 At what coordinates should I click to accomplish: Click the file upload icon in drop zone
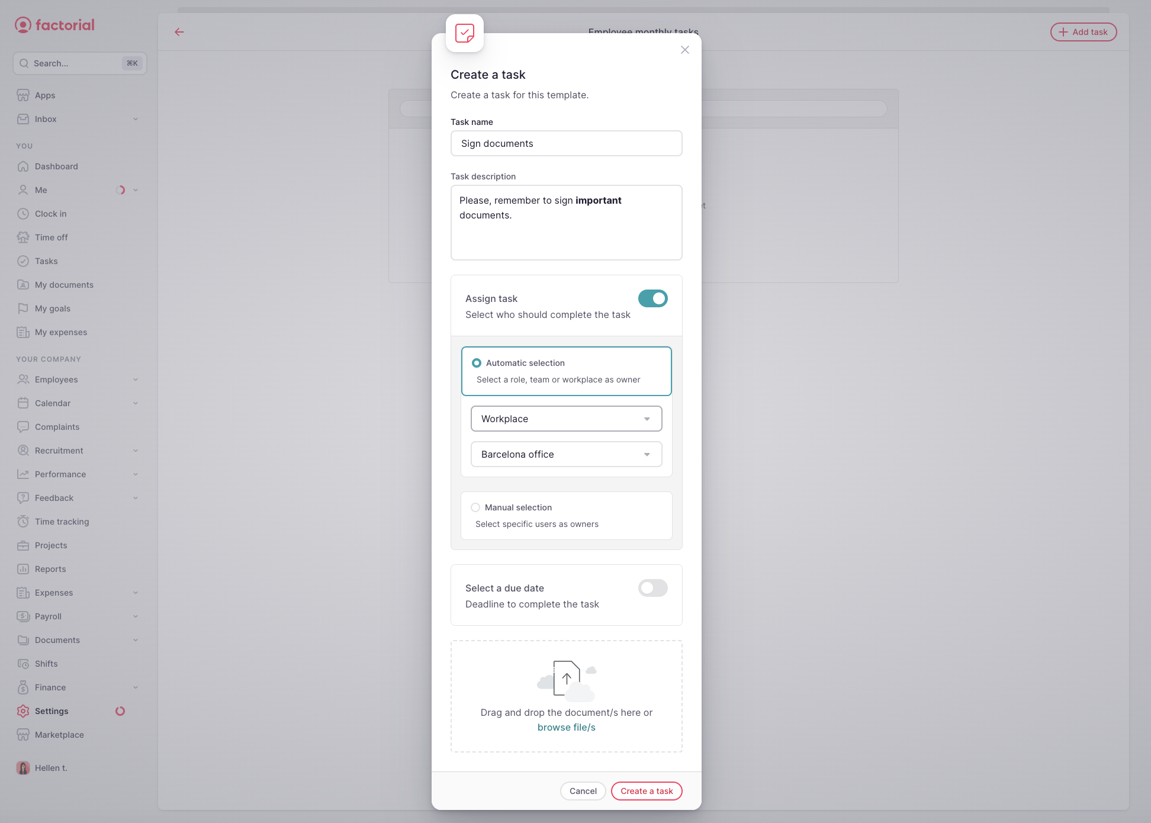click(x=567, y=679)
